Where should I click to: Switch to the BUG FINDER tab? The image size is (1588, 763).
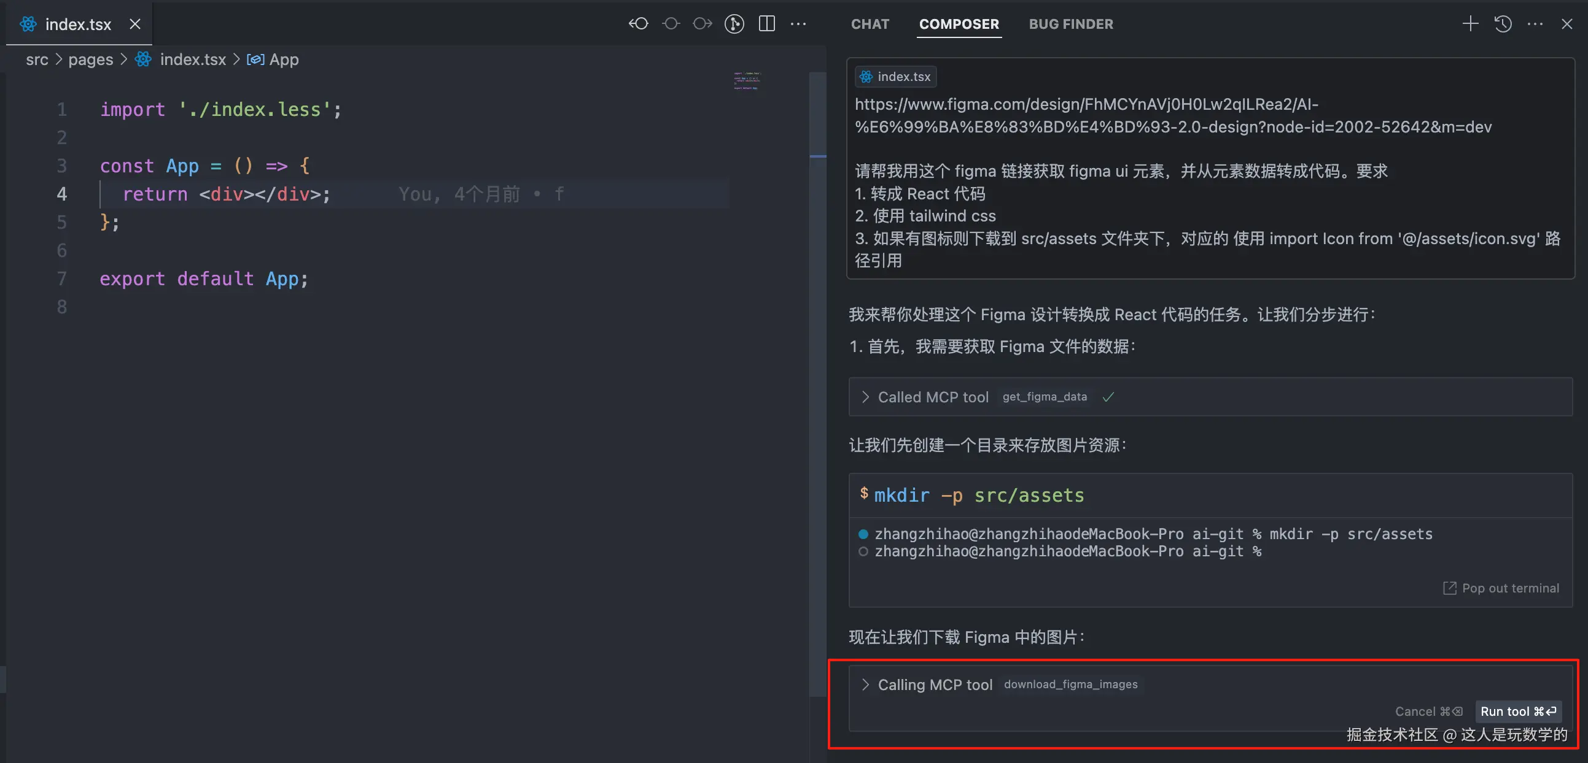pyautogui.click(x=1071, y=24)
